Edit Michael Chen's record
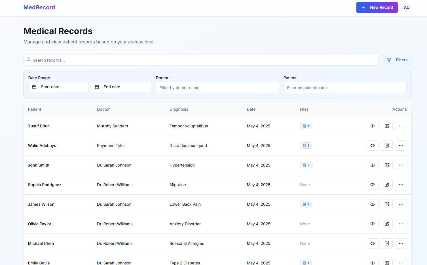This screenshot has height=265, width=427. click(387, 243)
